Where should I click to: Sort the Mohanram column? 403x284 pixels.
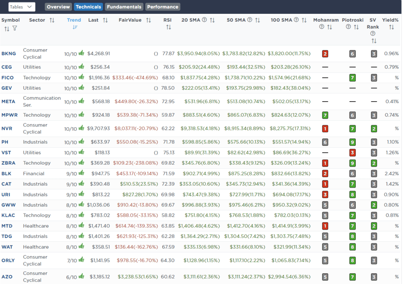(x=330, y=27)
